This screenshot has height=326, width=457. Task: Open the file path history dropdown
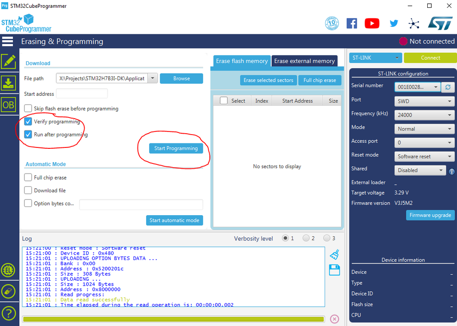click(153, 78)
